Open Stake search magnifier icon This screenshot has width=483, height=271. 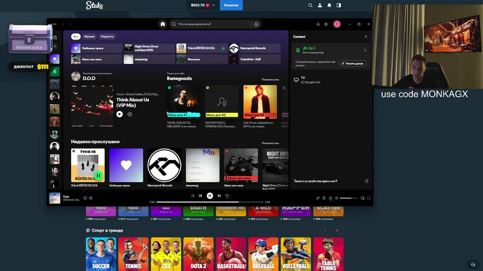(x=310, y=5)
